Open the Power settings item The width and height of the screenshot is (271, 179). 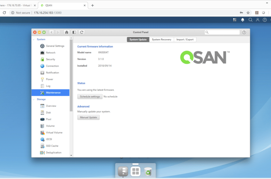[47, 79]
